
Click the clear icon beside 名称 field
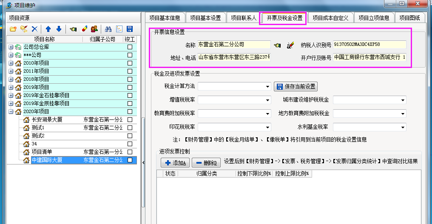(290, 45)
